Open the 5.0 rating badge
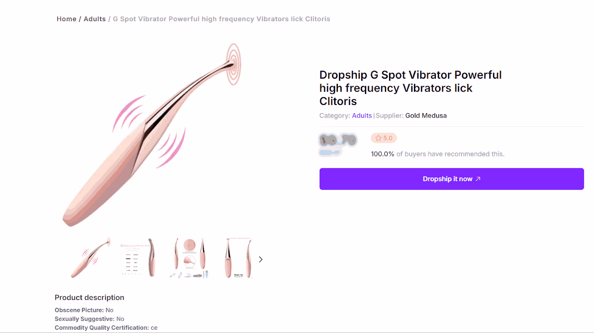594x333 pixels. click(x=384, y=138)
